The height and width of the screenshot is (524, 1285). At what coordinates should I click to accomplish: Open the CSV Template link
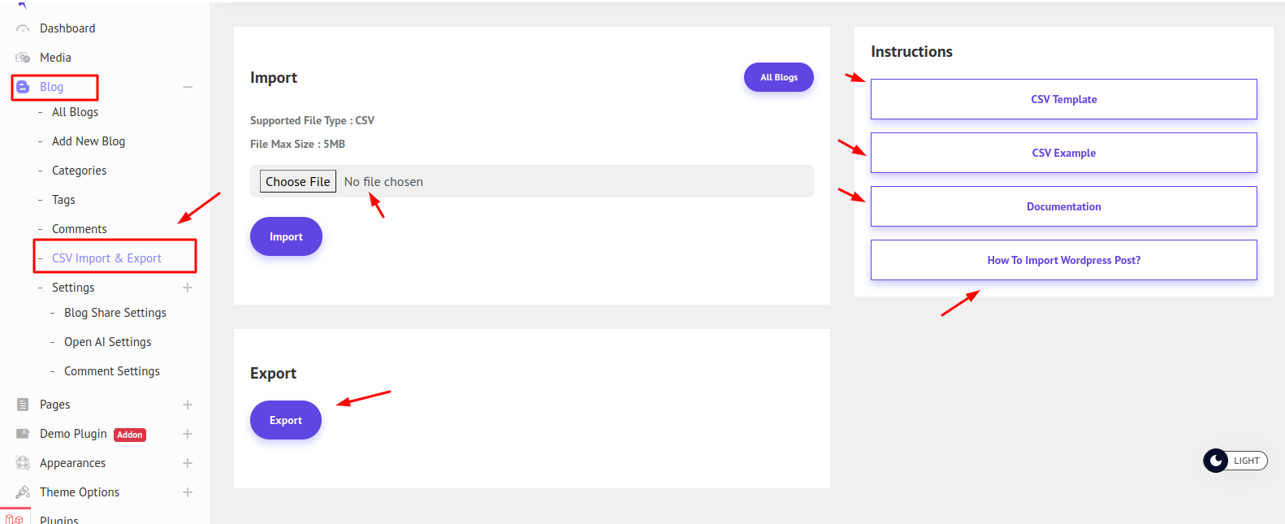coord(1063,99)
